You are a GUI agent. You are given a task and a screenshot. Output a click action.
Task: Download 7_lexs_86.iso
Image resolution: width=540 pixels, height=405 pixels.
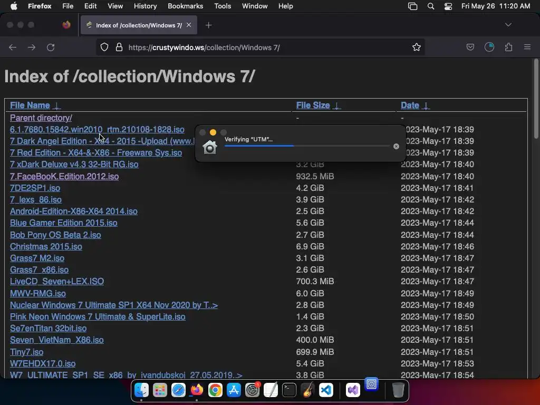point(36,200)
